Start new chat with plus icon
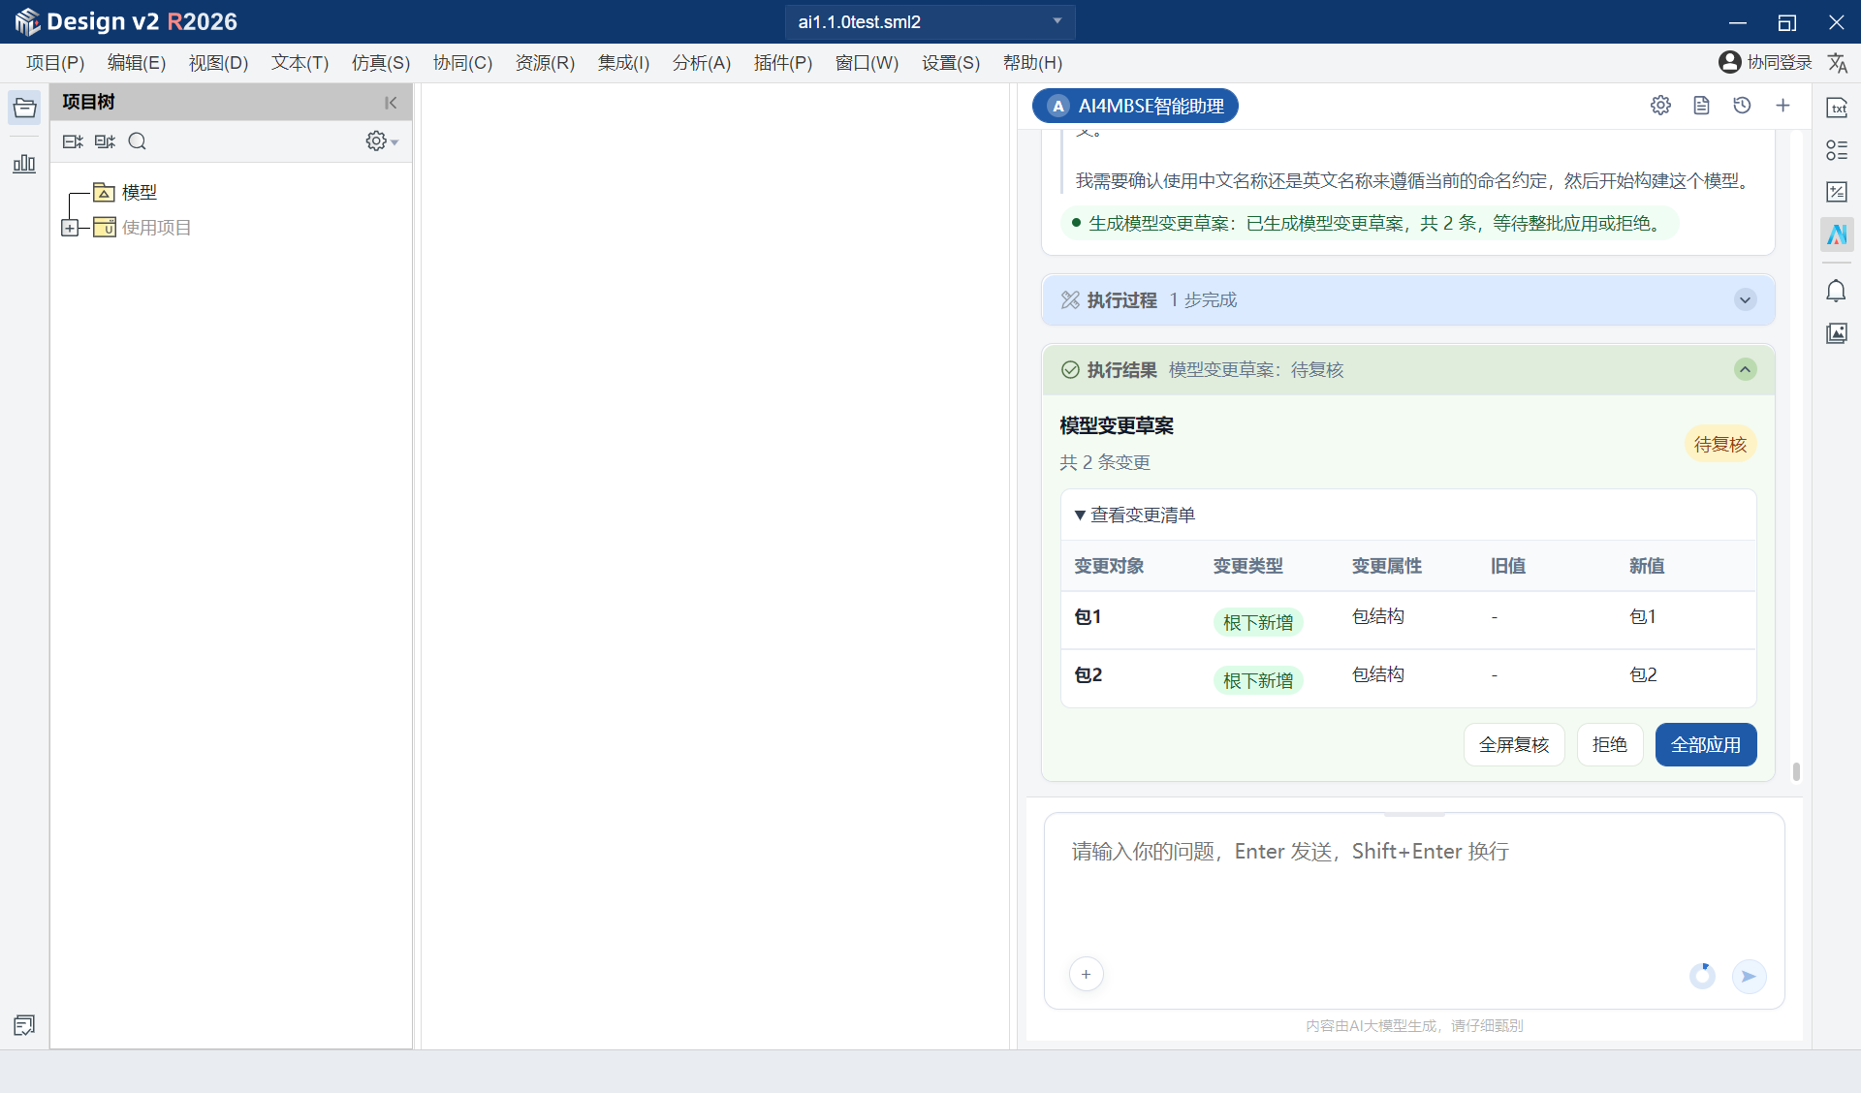The width and height of the screenshot is (1861, 1093). (x=1782, y=106)
